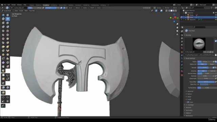This screenshot has width=217, height=122.
Task: Click the Move transform tool icon
Action: [3, 97]
